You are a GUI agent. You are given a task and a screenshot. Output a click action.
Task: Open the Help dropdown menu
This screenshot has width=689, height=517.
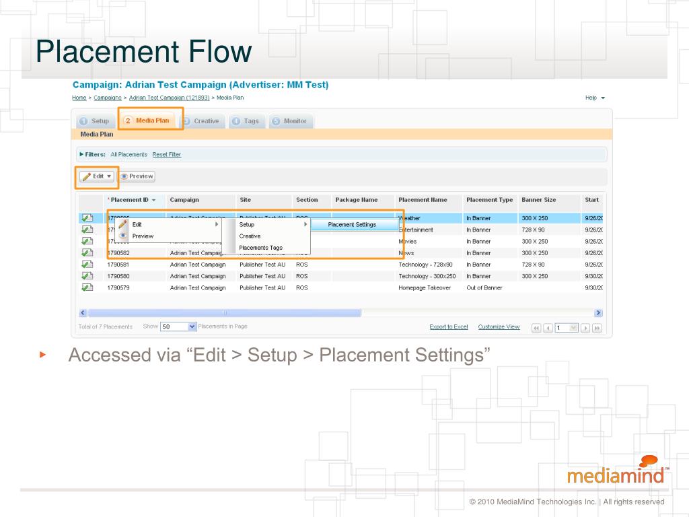pos(595,98)
